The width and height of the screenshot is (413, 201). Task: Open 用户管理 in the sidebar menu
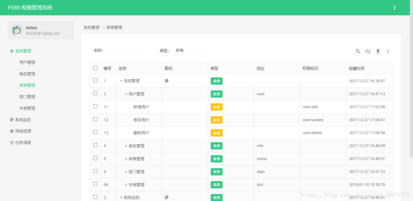(x=27, y=62)
